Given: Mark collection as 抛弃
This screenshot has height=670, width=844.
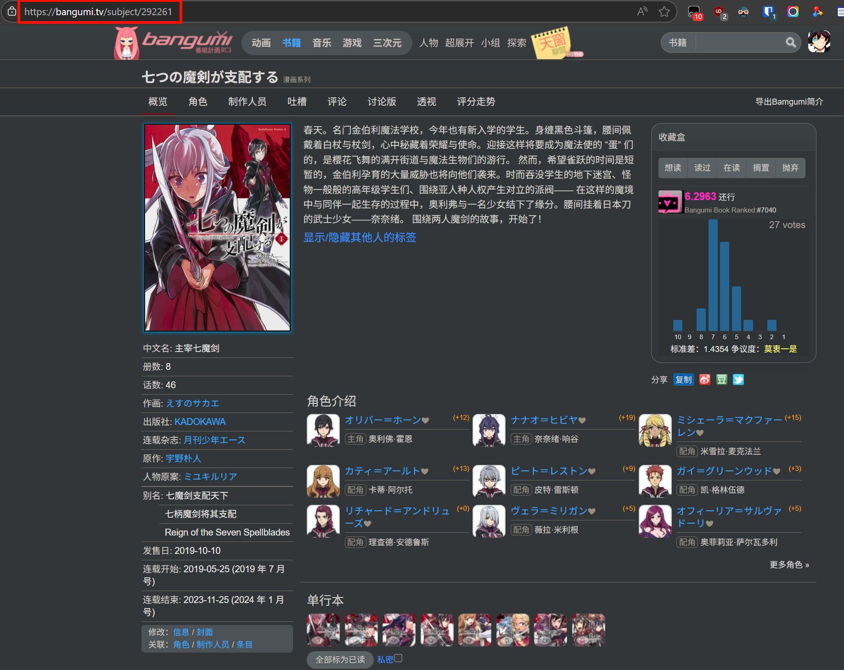Looking at the screenshot, I should 791,167.
